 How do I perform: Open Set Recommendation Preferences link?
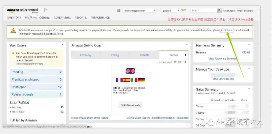coord(170,118)
